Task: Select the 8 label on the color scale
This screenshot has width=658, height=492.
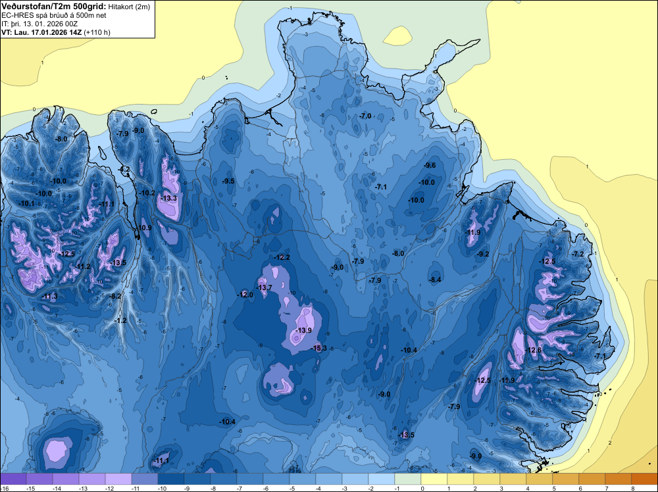Action: 633,488
